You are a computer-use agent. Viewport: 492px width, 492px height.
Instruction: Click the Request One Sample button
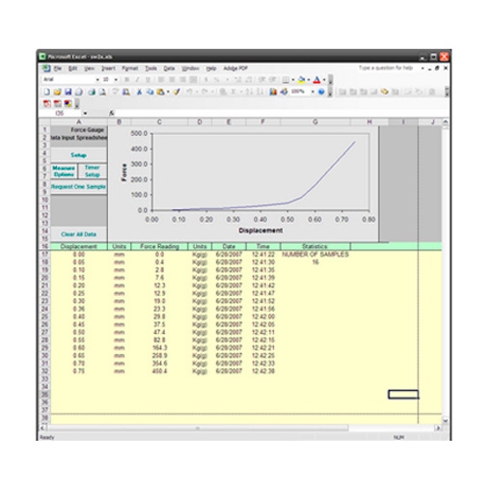79,186
